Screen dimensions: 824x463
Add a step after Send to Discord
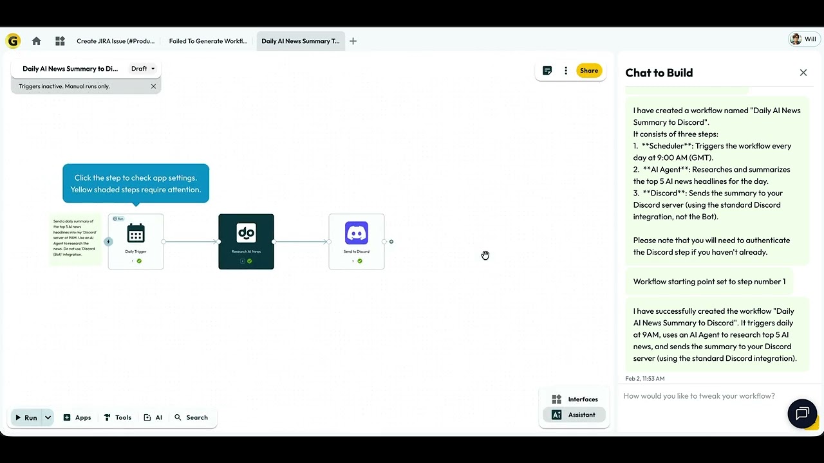point(391,242)
